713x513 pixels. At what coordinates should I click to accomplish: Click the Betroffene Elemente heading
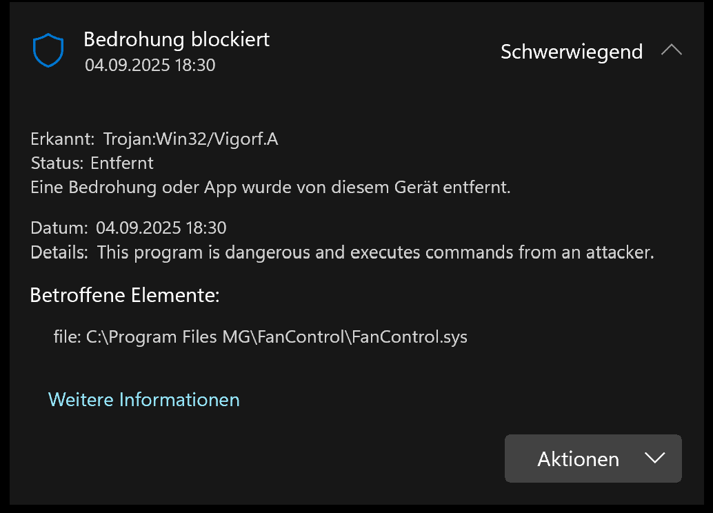click(125, 296)
